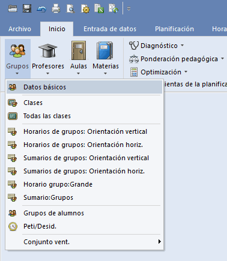Collapse the Grupos dropdown arrow
227x261 pixels.
click(x=17, y=74)
